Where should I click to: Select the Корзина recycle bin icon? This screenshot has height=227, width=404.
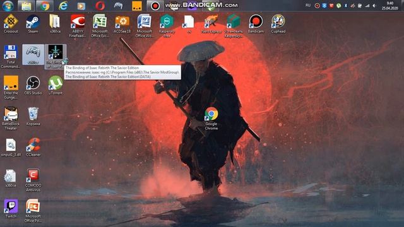click(33, 116)
